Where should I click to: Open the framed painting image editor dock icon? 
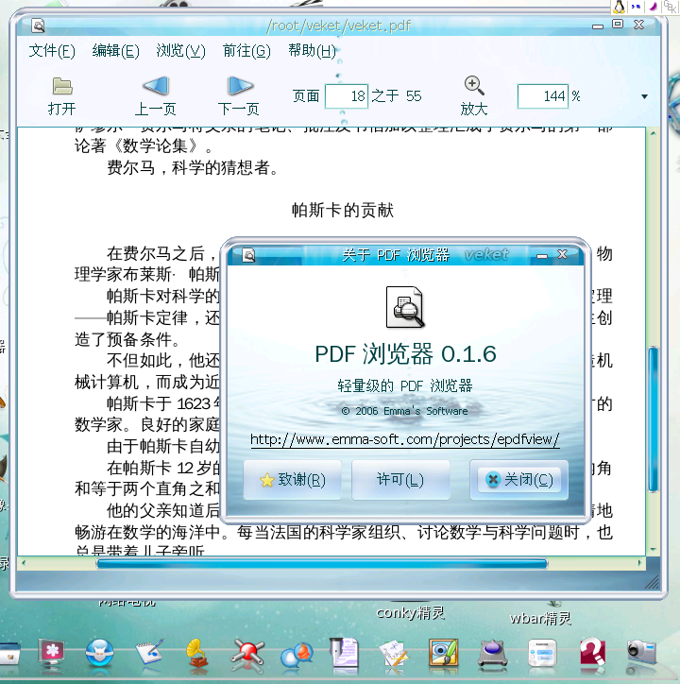(x=444, y=652)
